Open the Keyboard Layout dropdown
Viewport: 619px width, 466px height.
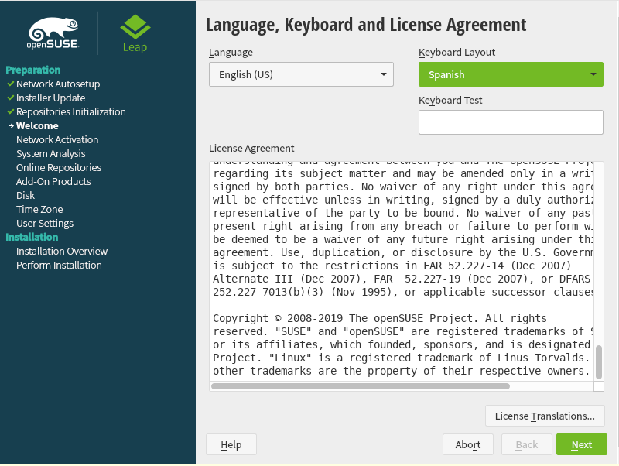coord(511,74)
